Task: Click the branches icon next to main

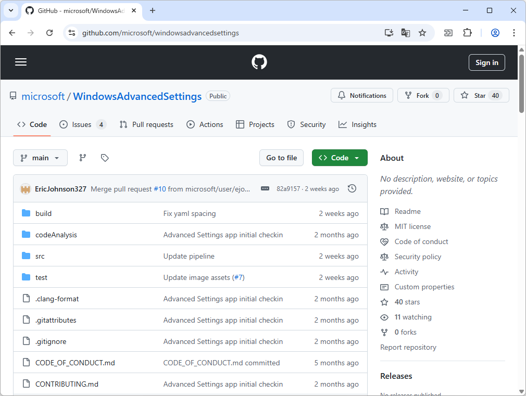Action: [x=82, y=158]
